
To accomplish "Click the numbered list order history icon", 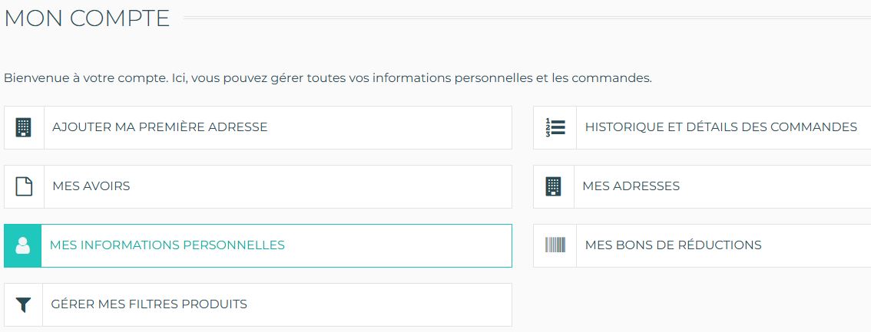I will (555, 127).
